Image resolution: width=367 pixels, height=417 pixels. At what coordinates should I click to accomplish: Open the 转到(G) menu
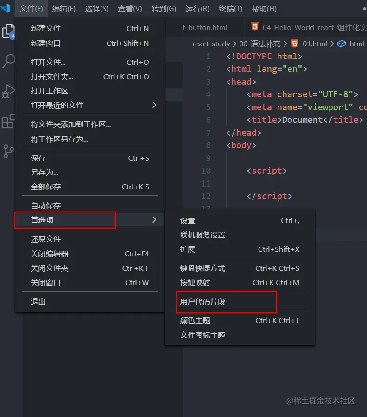164,8
